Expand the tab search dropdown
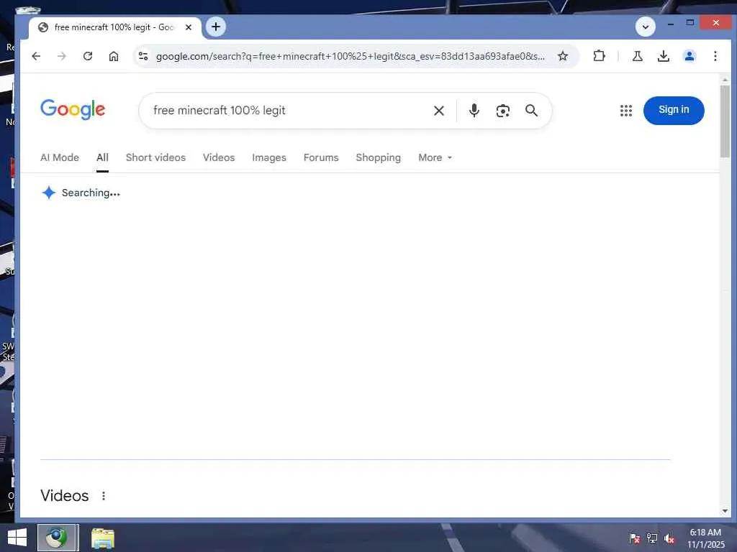The width and height of the screenshot is (737, 552). pos(646,27)
